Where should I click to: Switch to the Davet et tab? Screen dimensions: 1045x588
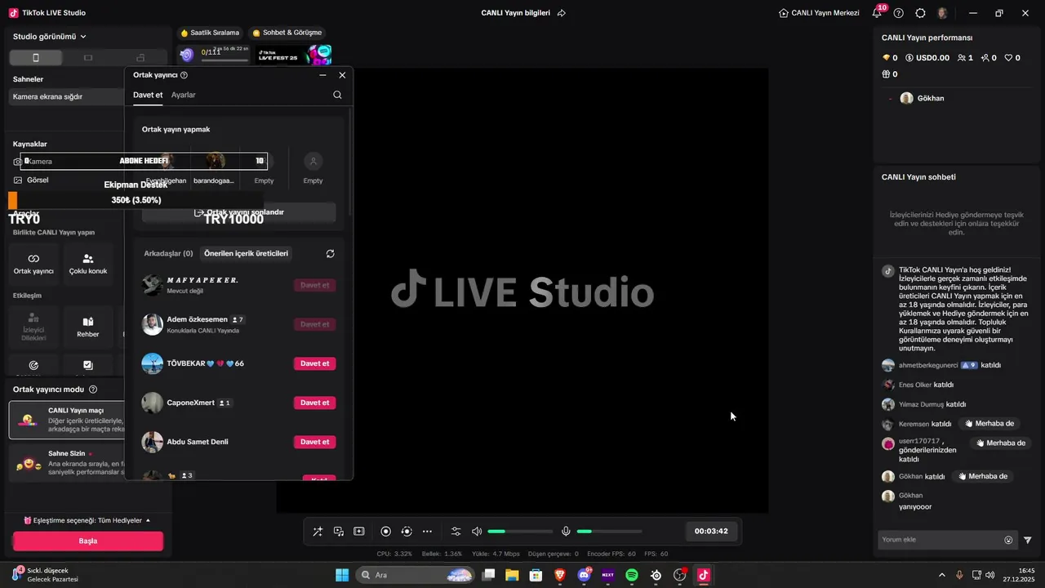[x=148, y=95]
